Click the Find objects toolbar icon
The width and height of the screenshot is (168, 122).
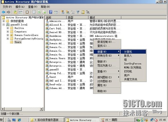pos(83,12)
